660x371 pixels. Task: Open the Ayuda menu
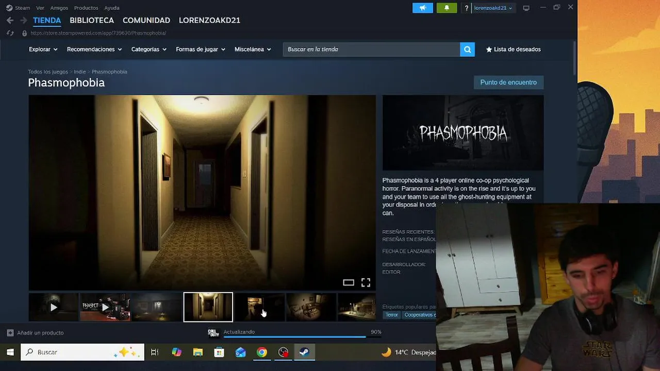pyautogui.click(x=112, y=8)
